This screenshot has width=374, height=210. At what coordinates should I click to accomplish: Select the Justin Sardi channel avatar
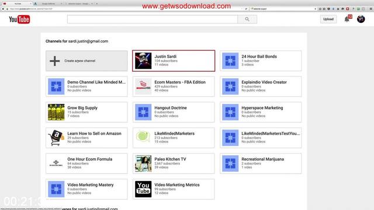(143, 61)
